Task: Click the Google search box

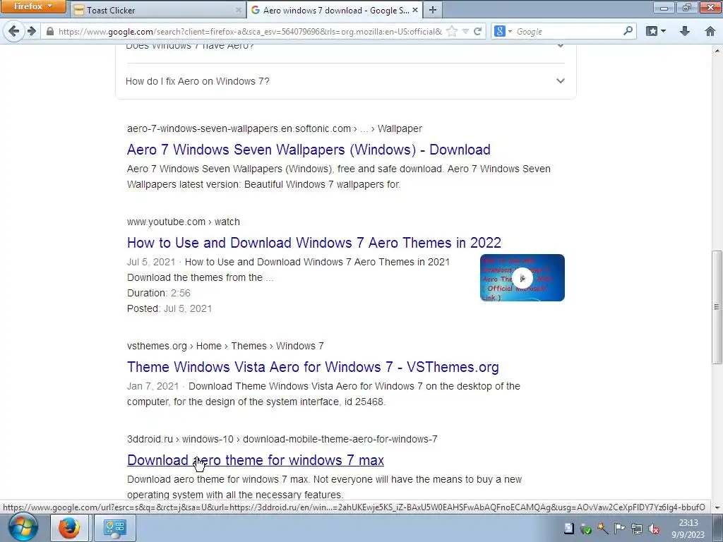Action: [x=568, y=31]
